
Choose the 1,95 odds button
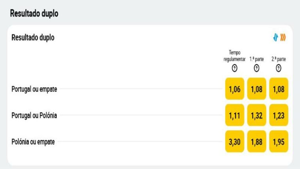tap(279, 141)
